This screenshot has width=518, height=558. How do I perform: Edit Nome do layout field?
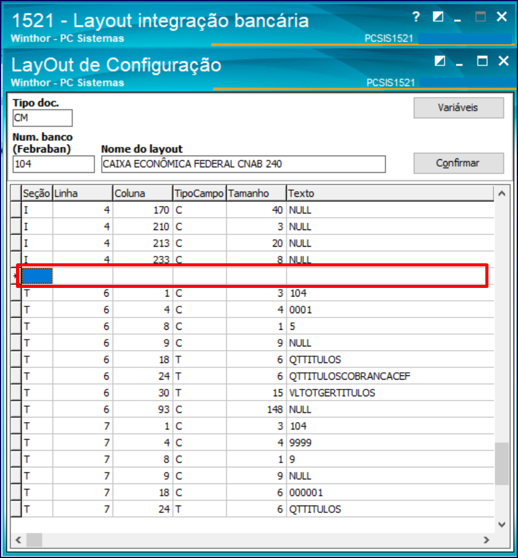click(x=243, y=164)
